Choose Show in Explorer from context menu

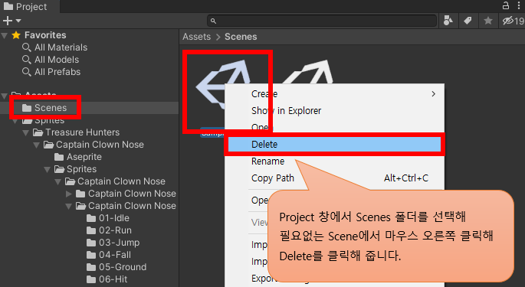point(334,111)
